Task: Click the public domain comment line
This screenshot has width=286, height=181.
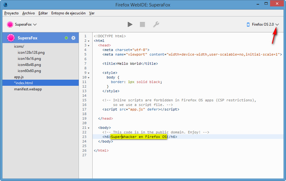Action: 156,132
